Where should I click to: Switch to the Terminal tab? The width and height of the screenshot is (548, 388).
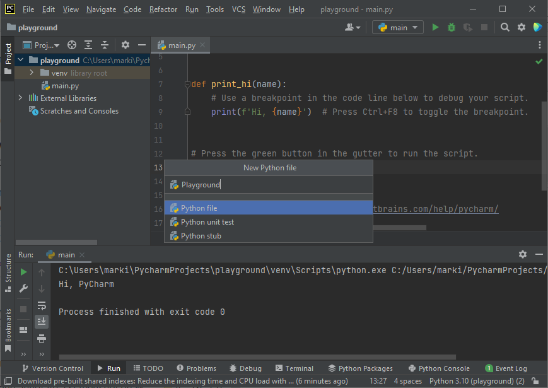coord(293,368)
